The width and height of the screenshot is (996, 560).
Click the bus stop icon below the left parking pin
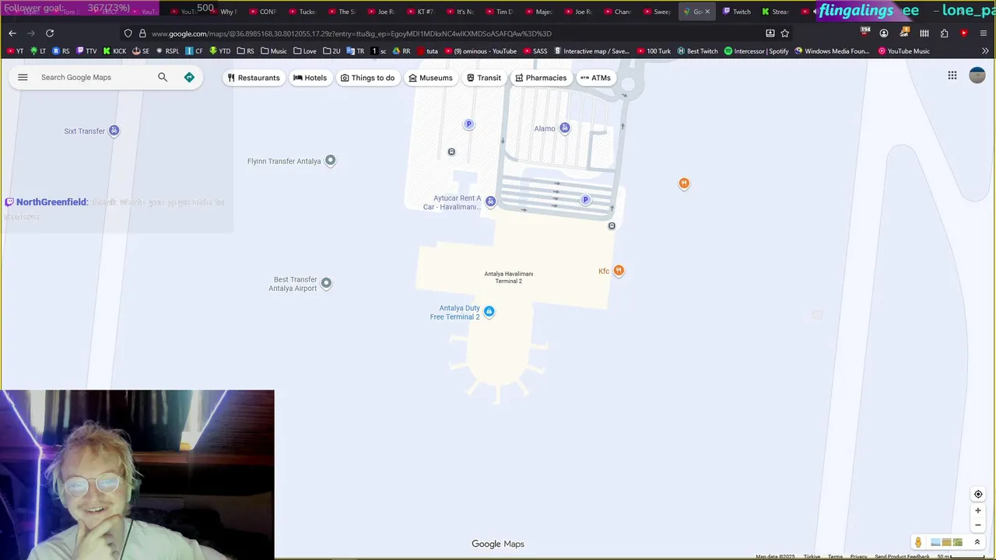[451, 152]
